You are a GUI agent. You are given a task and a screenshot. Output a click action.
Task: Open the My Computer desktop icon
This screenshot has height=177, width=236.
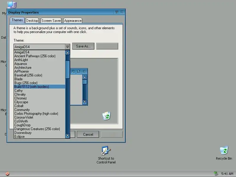(x=12, y=5)
